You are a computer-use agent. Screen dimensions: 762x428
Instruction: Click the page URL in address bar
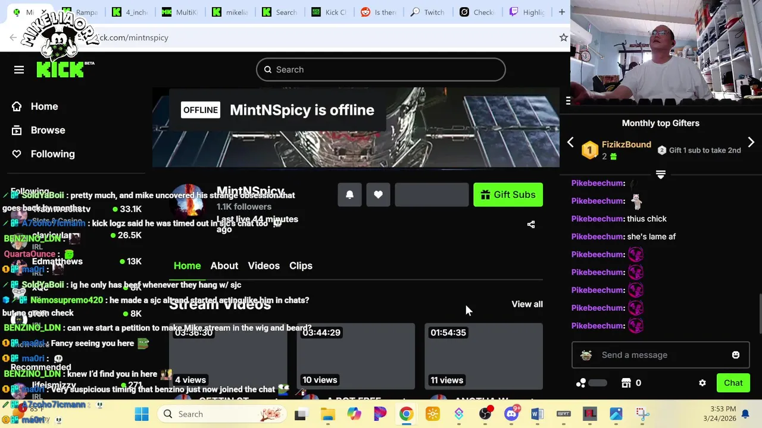(132, 37)
